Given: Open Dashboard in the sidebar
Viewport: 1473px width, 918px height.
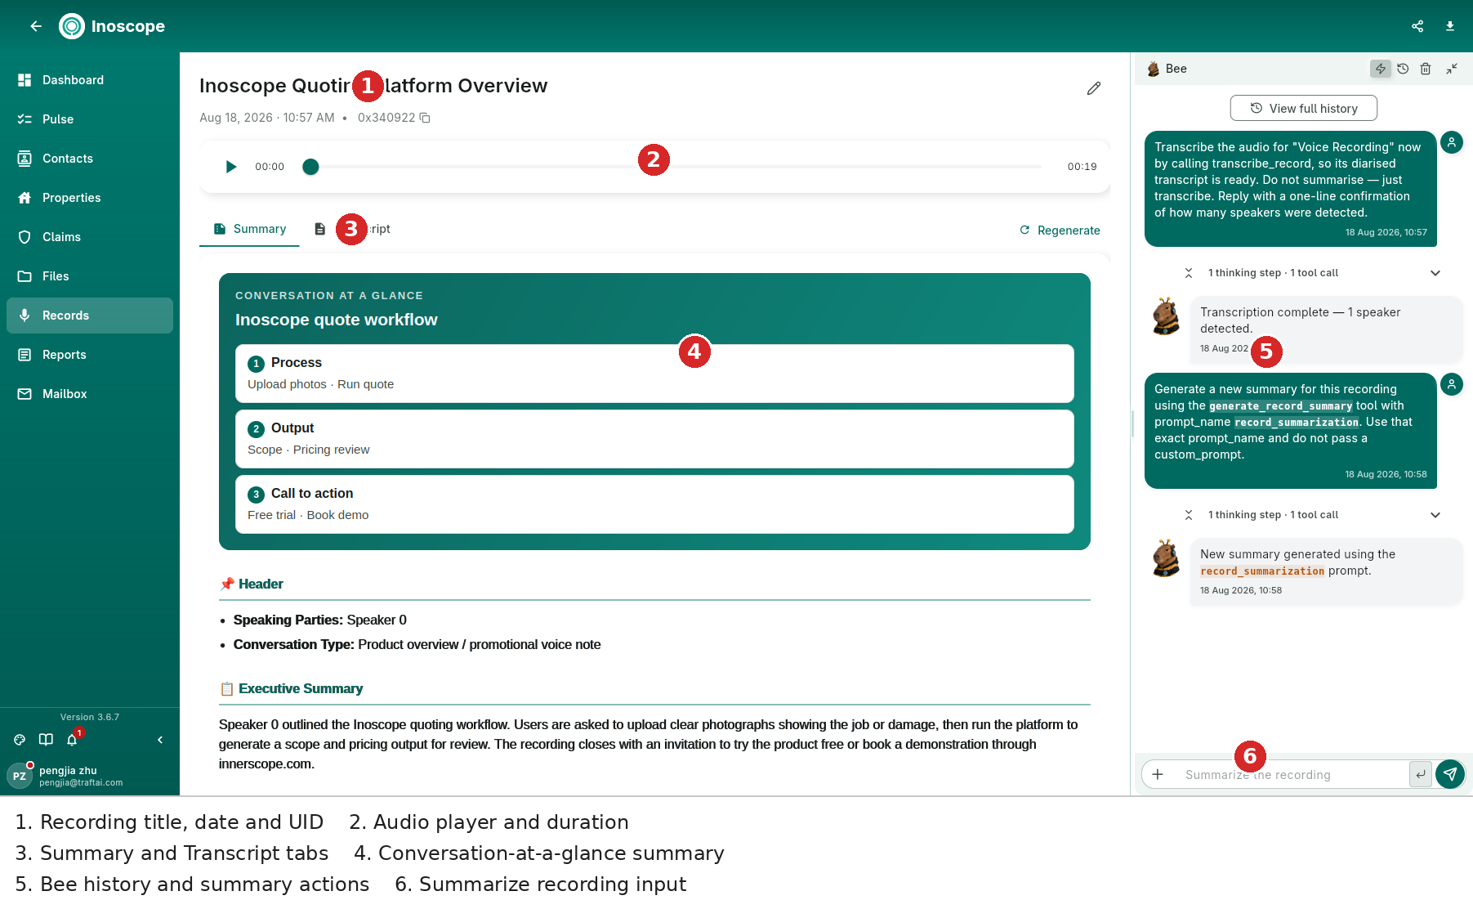Looking at the screenshot, I should 90,80.
